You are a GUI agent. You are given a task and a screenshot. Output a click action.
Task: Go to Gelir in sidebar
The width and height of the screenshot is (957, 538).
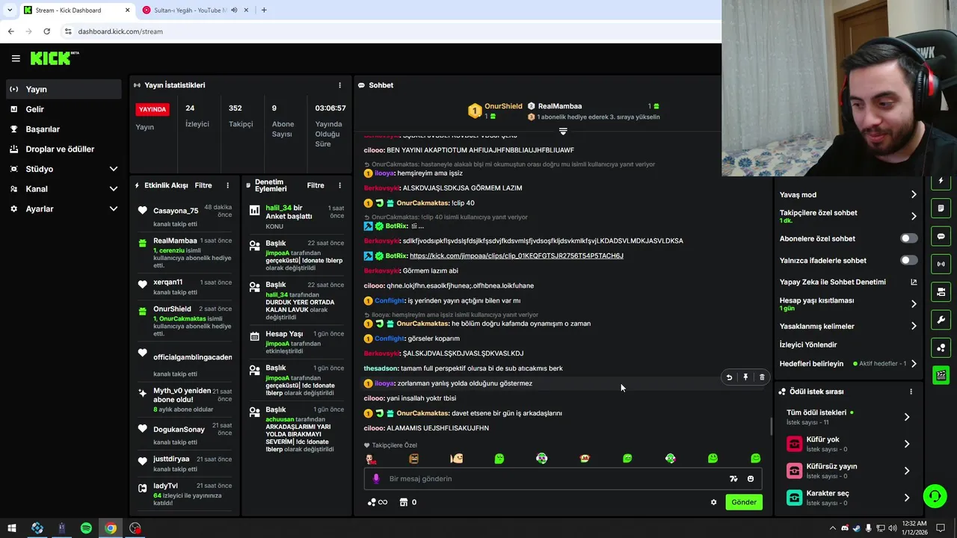click(64, 109)
